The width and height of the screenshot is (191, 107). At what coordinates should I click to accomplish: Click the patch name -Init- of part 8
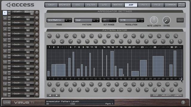17,50
